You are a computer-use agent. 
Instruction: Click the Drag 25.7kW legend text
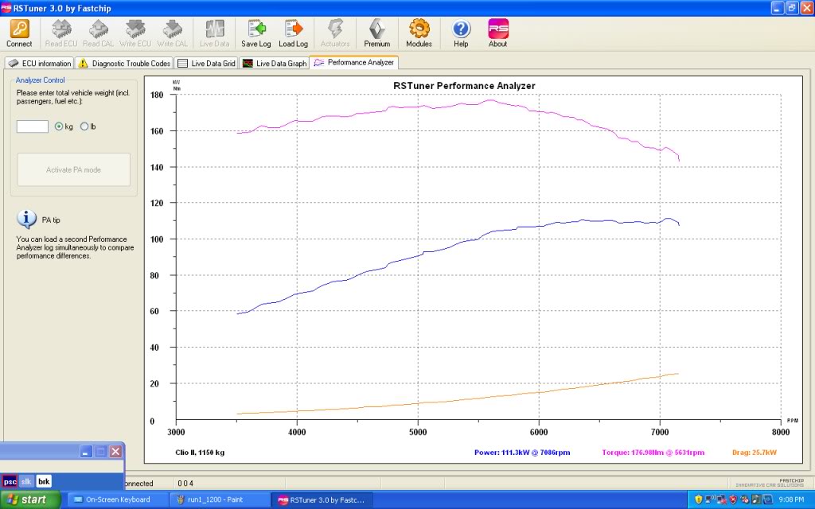coord(755,453)
